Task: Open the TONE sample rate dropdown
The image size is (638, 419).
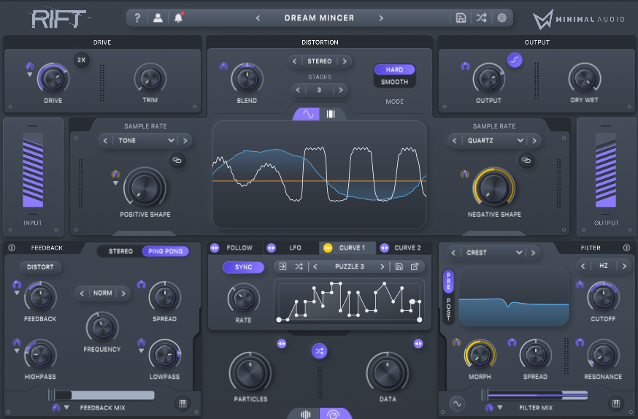Action: (x=146, y=140)
